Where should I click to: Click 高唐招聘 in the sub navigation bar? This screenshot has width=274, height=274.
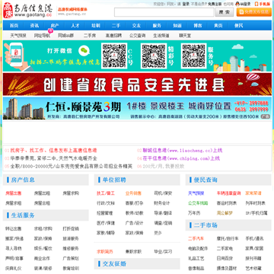[113, 36]
